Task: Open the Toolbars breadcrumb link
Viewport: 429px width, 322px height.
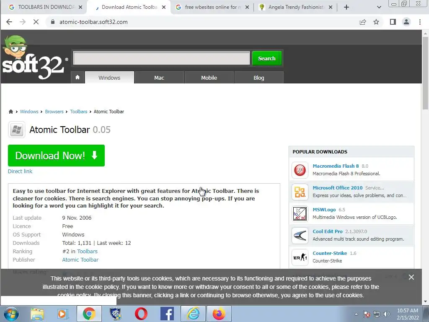Action: pos(78,112)
